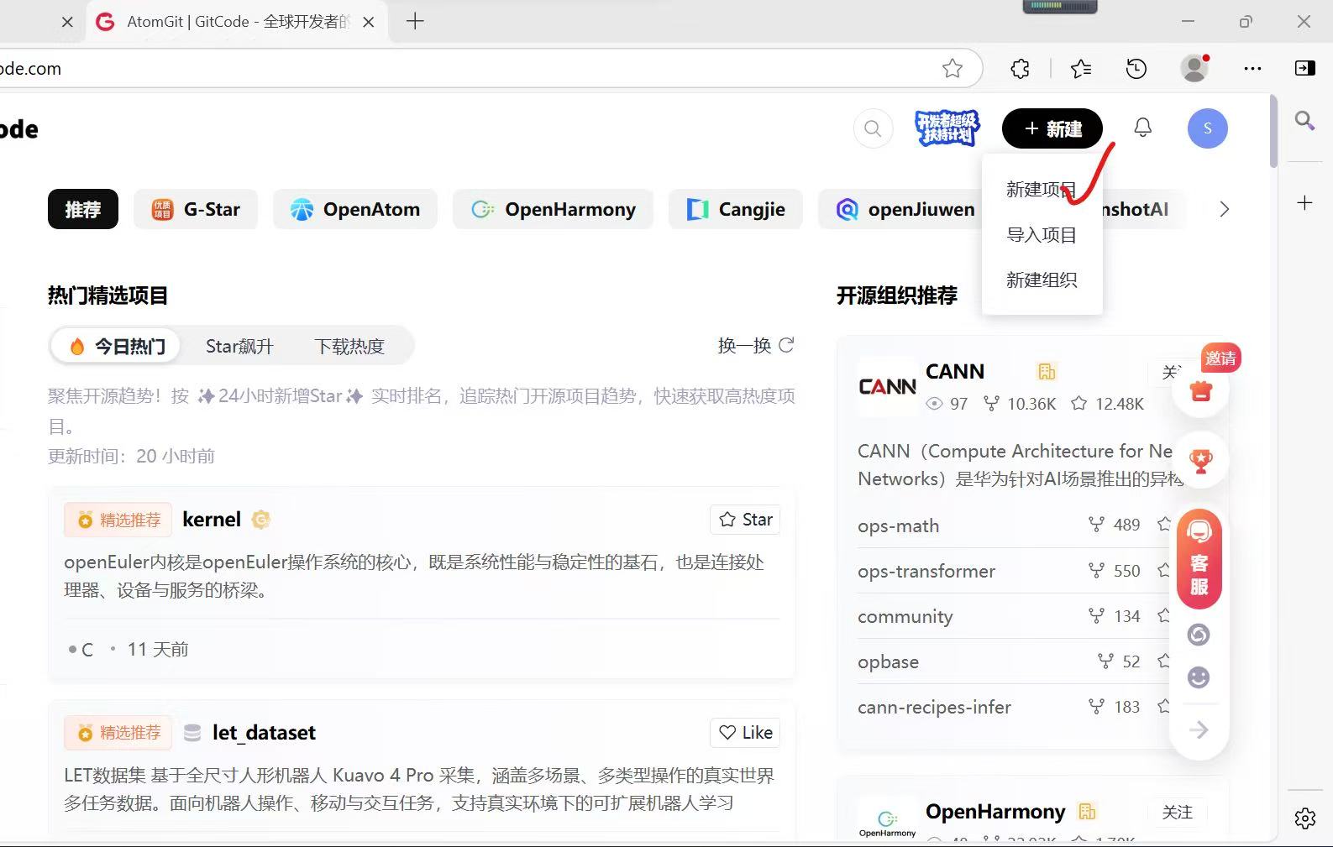Image resolution: width=1333 pixels, height=847 pixels.
Task: Close the AtomGit GitCode tab
Action: (x=368, y=23)
